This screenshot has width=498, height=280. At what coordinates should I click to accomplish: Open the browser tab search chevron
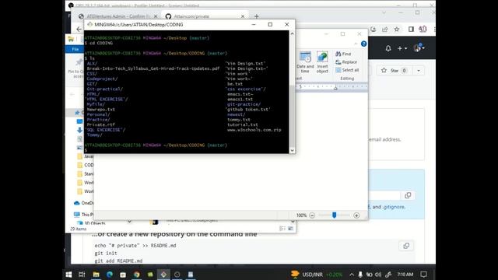click(x=384, y=12)
